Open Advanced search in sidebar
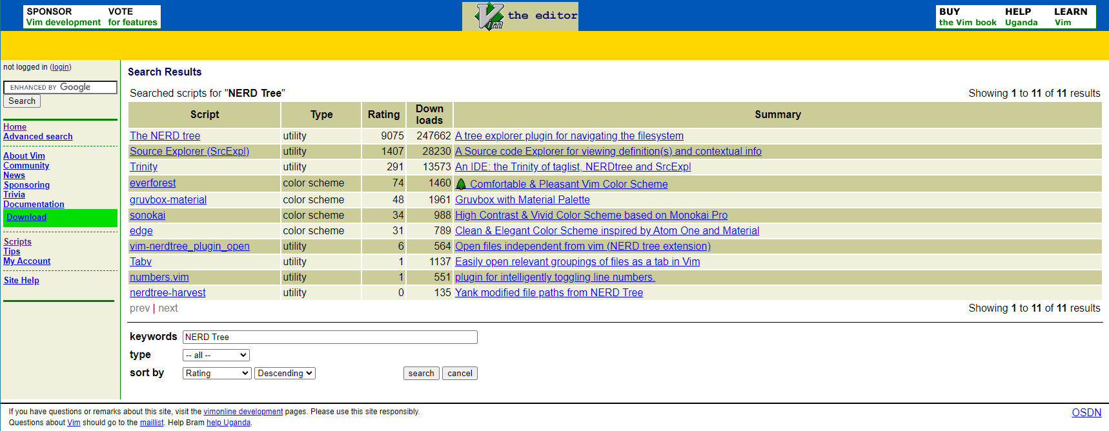The image size is (1109, 431). click(x=38, y=137)
